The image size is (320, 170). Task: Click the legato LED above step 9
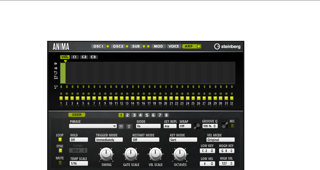coord(105,94)
